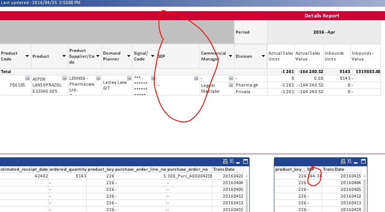Screen dimensions: 385x212
Task: Click the Details Report title bar
Action: [x=192, y=16]
